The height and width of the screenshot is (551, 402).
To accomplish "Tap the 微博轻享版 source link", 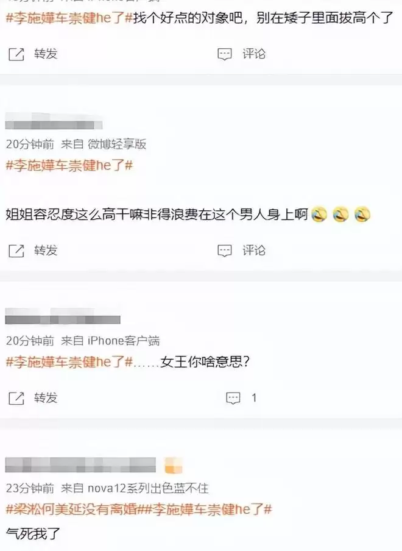I will tap(117, 144).
